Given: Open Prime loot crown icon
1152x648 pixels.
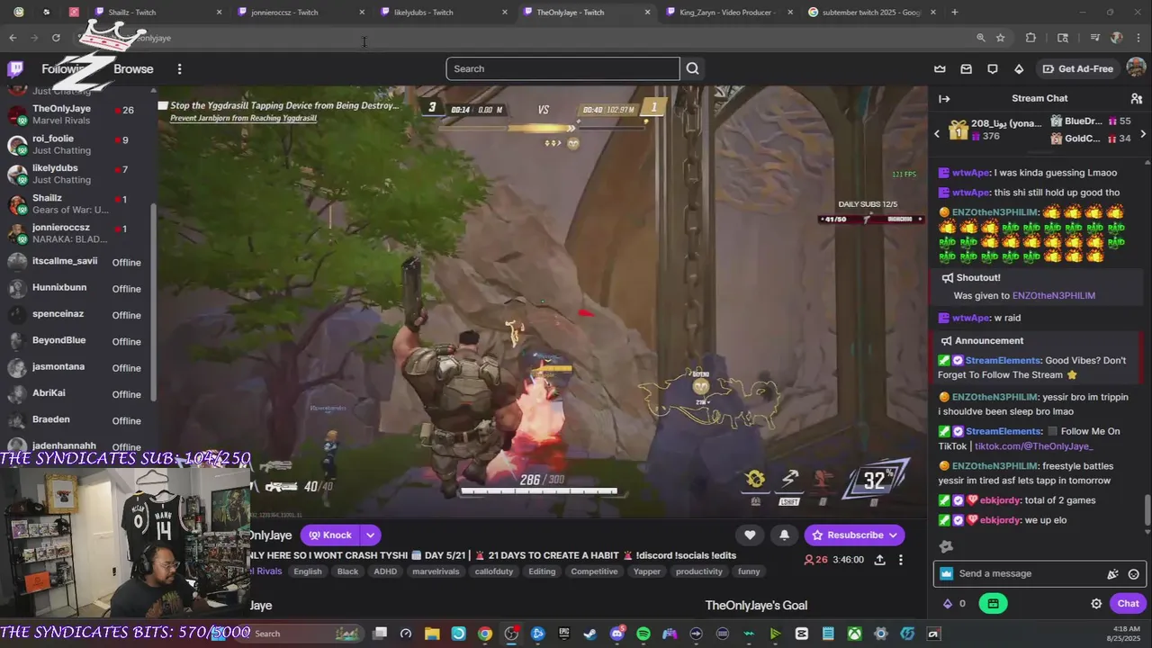Looking at the screenshot, I should [940, 68].
